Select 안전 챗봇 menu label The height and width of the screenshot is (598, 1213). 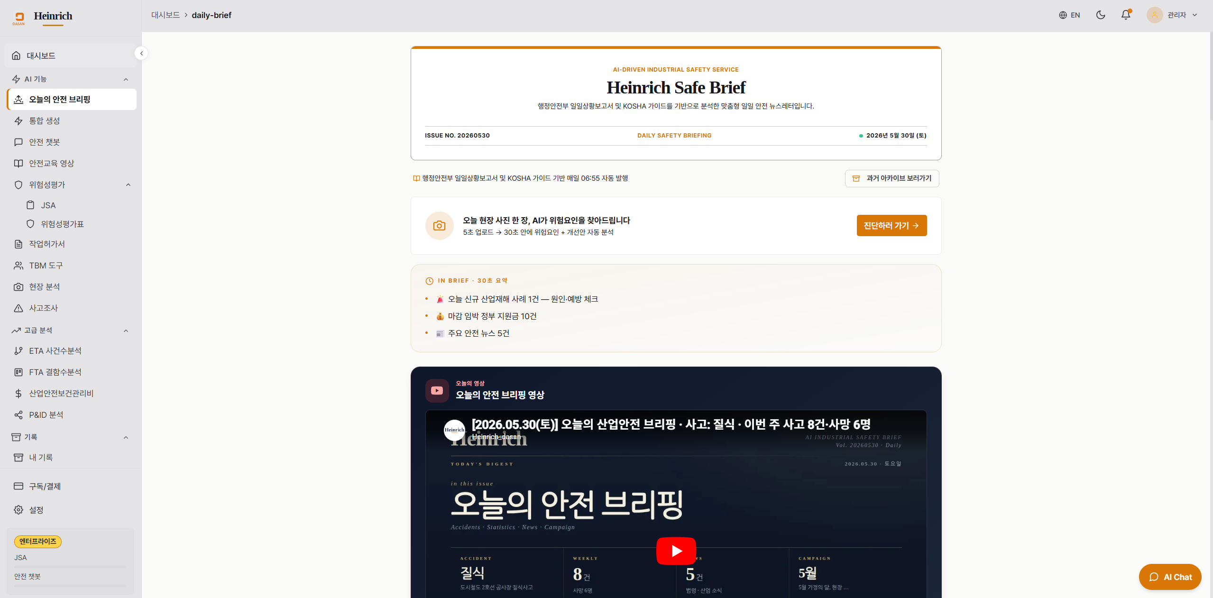45,142
